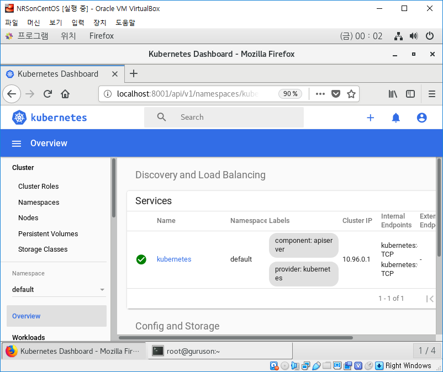Reload the current page

click(x=48, y=94)
